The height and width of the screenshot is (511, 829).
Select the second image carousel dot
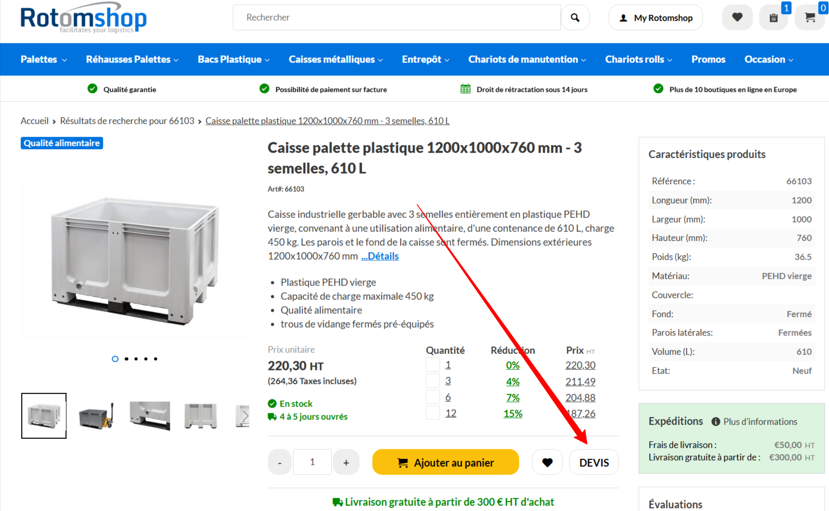point(127,359)
